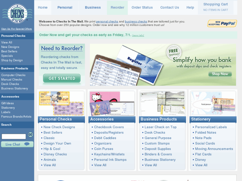Open the Reorder tab
The image size is (242, 181).
click(x=117, y=8)
